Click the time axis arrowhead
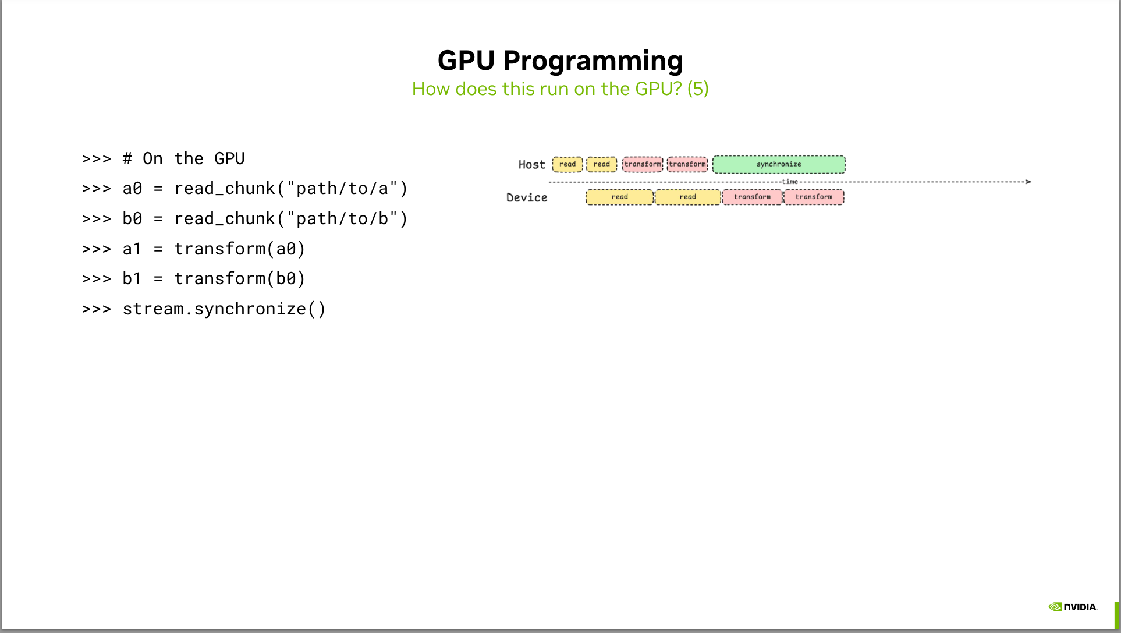Image resolution: width=1121 pixels, height=633 pixels. 1028,182
